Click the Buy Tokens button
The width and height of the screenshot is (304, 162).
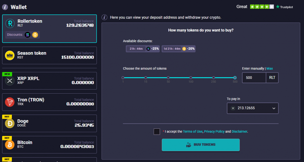(x=201, y=145)
